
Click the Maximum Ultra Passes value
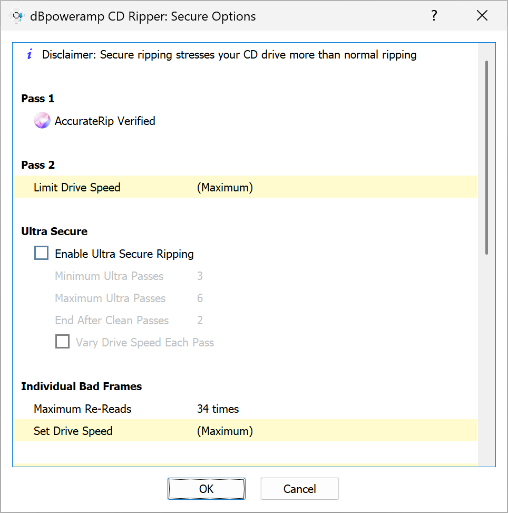[x=200, y=298]
